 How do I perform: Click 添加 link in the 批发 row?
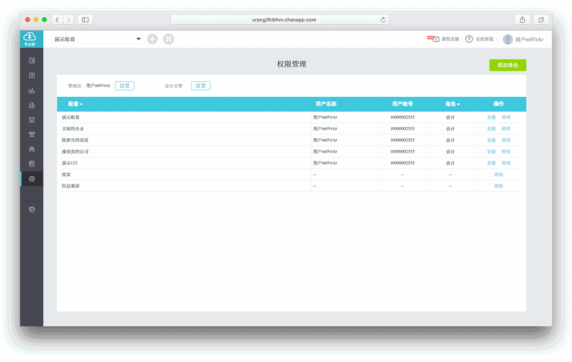499,174
